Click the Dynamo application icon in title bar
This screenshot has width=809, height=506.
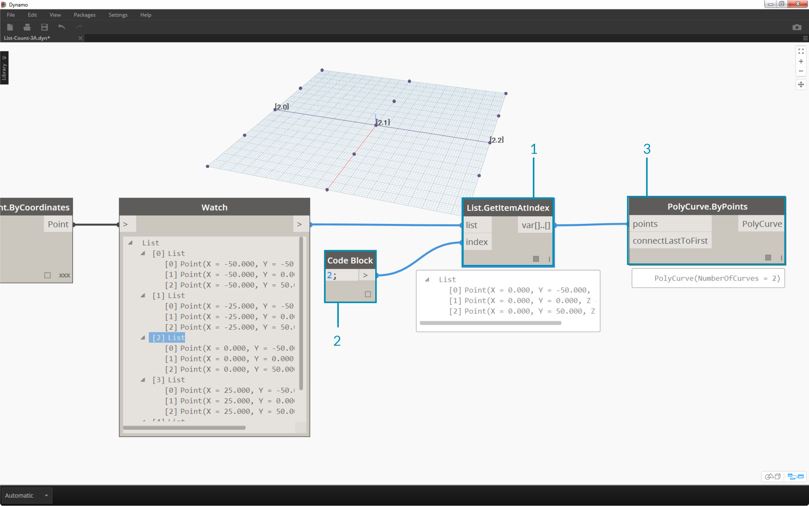point(4,5)
